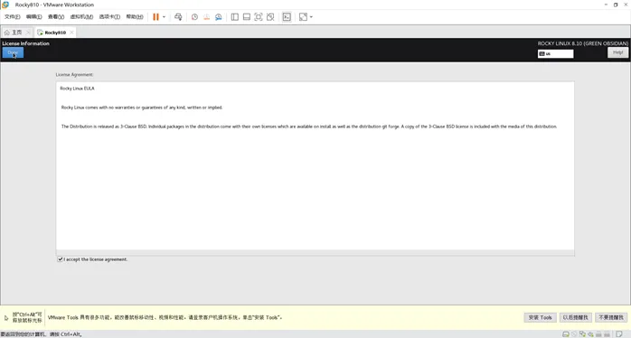The height and width of the screenshot is (338, 631).
Task: Click the send Ctrl+Alt+Del icon
Action: point(178,17)
